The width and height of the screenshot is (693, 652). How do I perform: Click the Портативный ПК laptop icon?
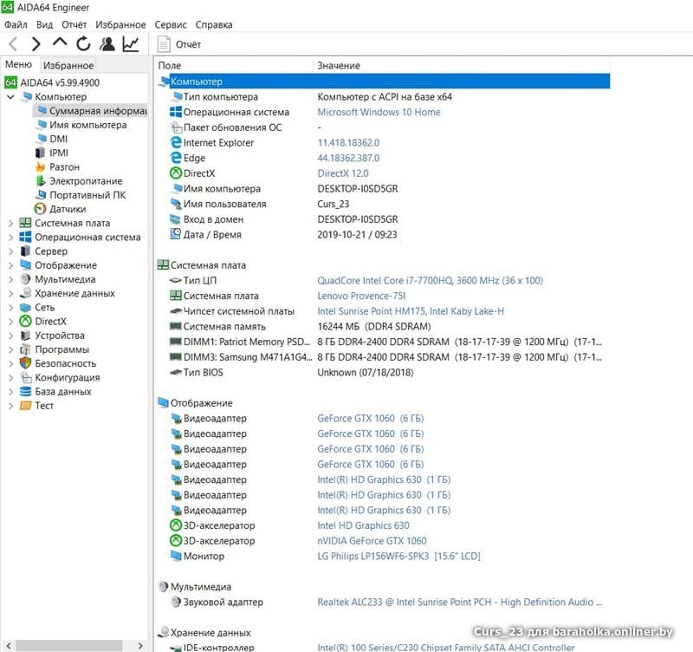tap(40, 194)
